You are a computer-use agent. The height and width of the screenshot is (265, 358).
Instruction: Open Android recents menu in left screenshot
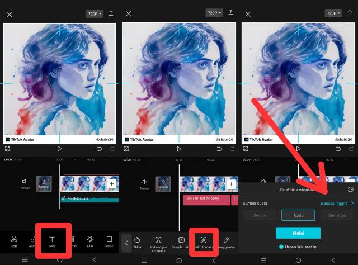pos(25,260)
